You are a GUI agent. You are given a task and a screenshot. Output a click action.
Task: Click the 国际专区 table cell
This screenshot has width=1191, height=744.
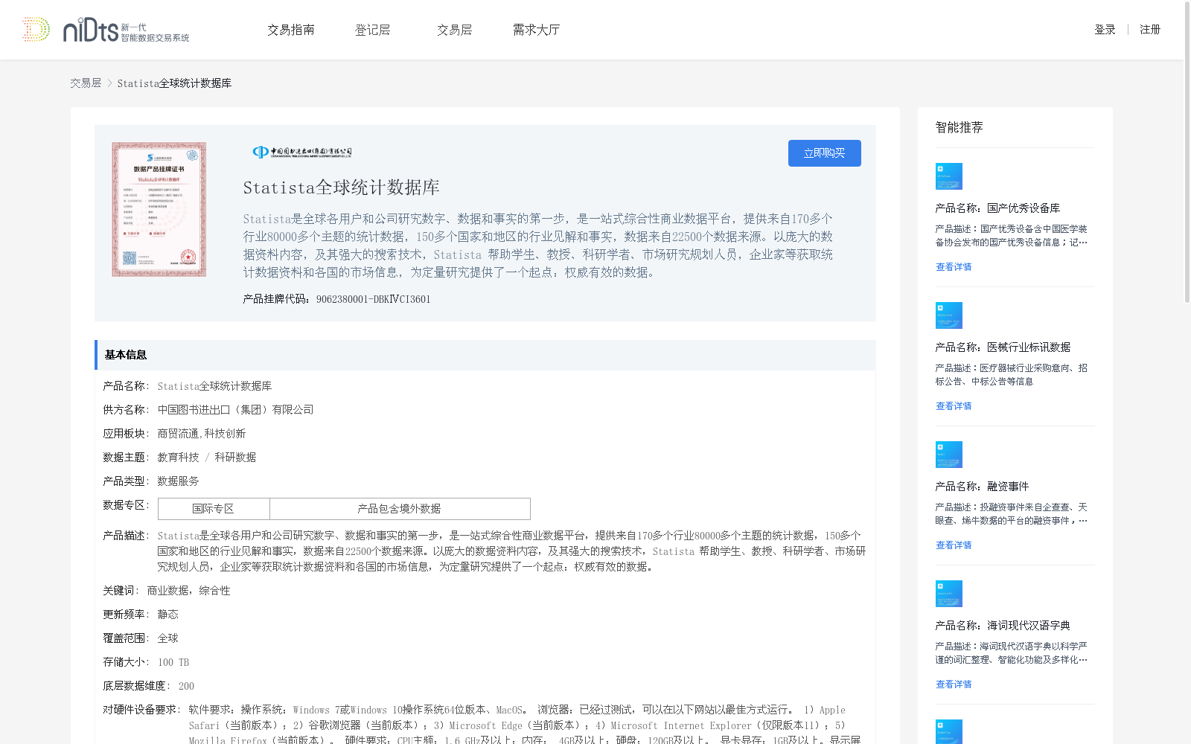tap(214, 509)
